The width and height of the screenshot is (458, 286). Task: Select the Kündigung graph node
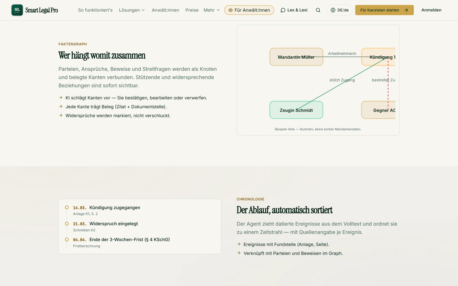pos(378,57)
